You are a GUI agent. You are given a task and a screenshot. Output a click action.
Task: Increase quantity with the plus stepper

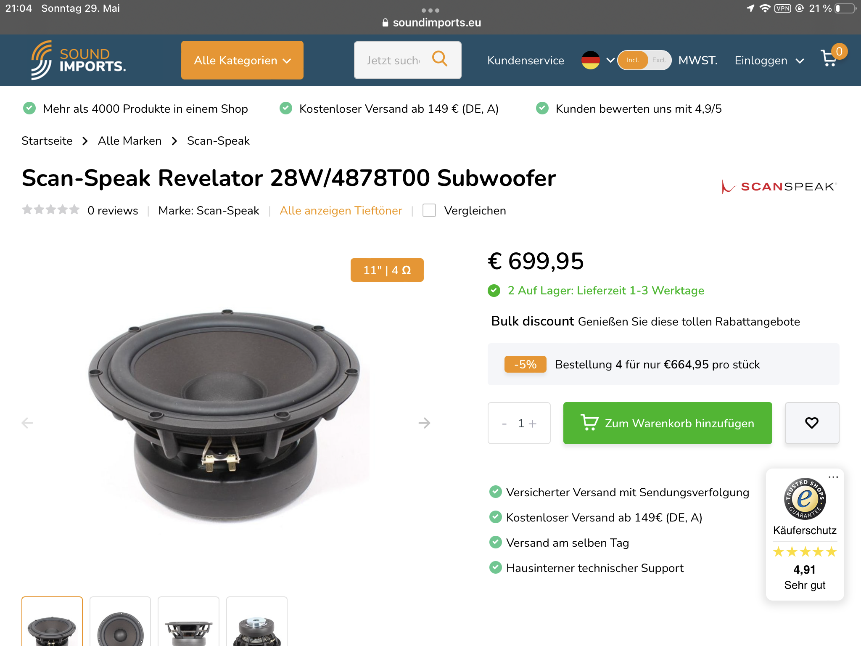point(533,423)
